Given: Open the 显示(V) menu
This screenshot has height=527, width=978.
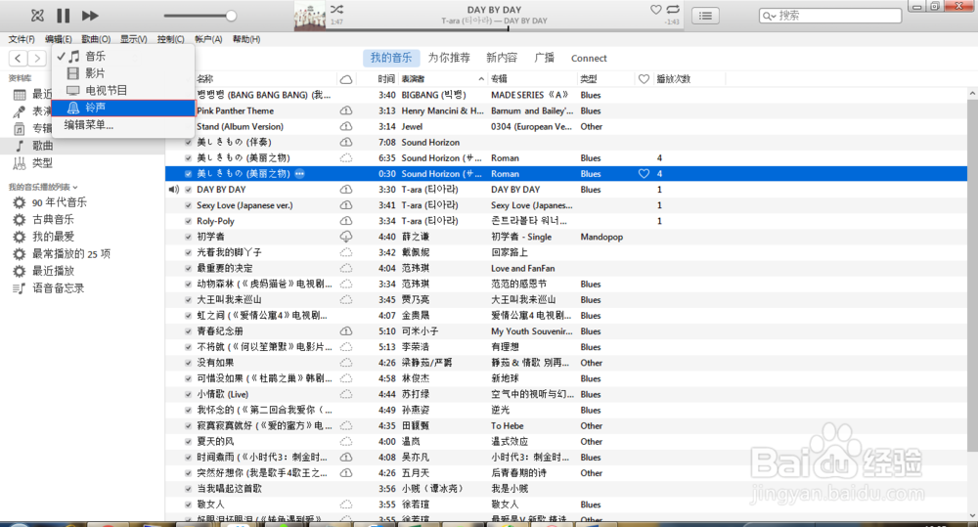Looking at the screenshot, I should point(133,39).
